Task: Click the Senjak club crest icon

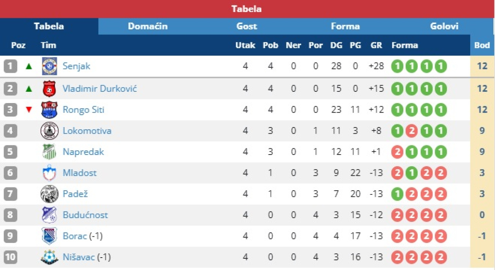Action: coord(49,66)
